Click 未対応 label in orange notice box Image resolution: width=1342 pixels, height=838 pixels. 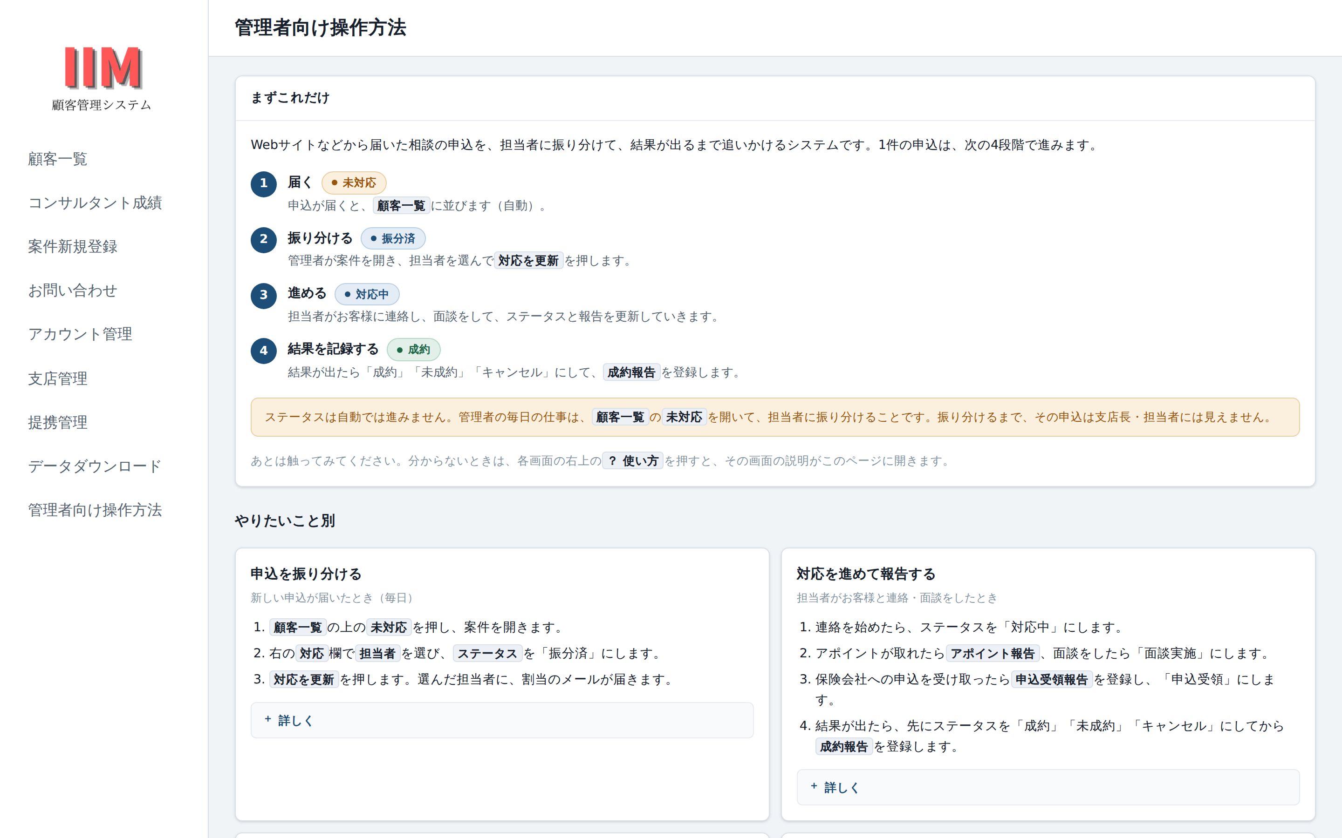point(685,417)
